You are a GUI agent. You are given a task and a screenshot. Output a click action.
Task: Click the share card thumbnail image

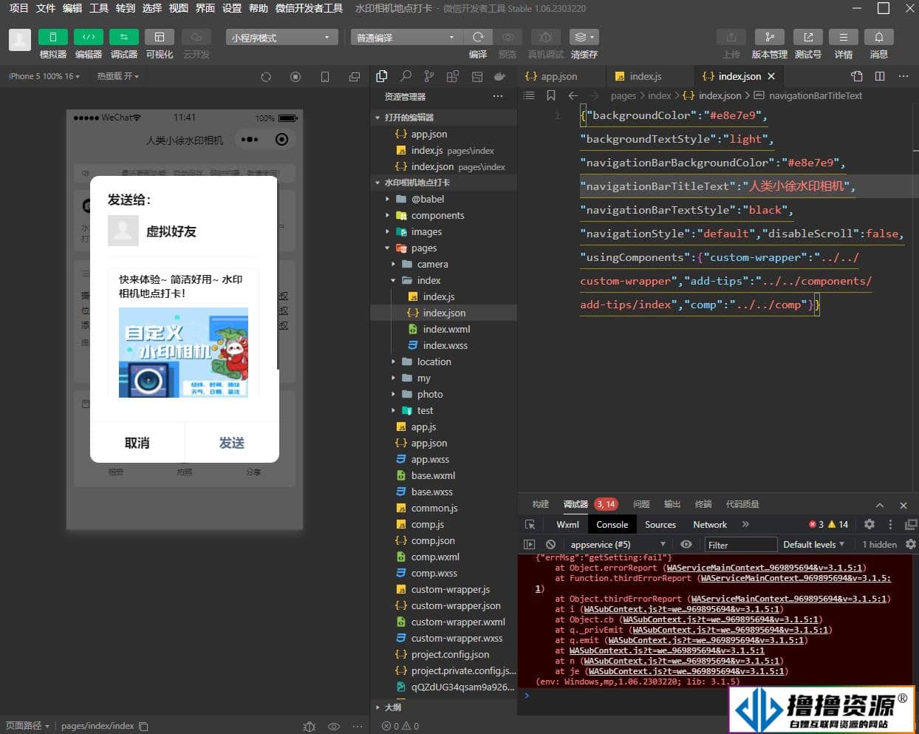183,353
